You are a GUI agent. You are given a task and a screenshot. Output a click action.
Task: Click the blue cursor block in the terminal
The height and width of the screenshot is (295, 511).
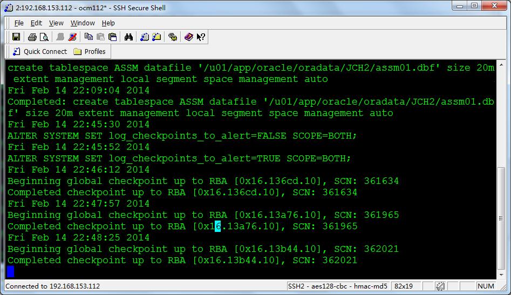10,272
